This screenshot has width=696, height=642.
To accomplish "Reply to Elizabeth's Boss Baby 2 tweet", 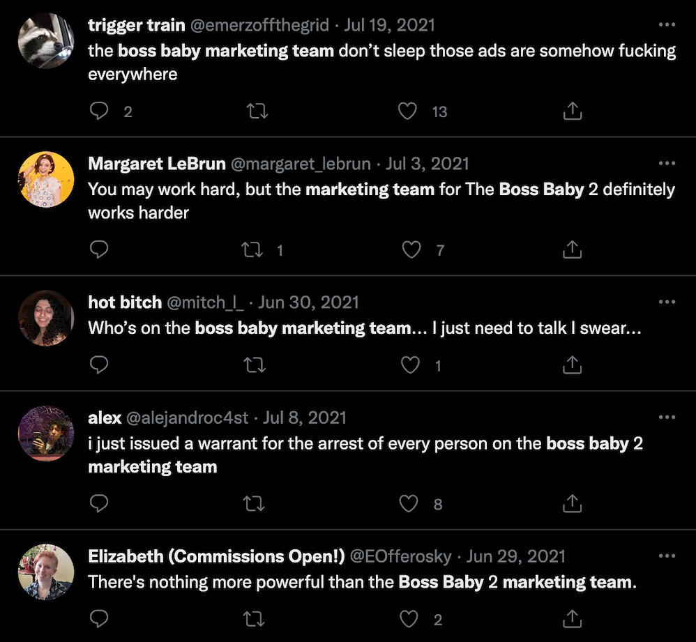I will click(x=100, y=618).
